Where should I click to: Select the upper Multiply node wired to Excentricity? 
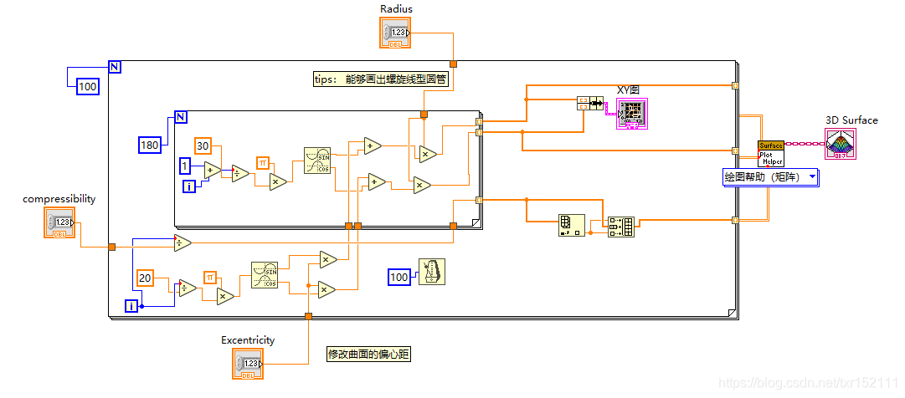point(328,259)
